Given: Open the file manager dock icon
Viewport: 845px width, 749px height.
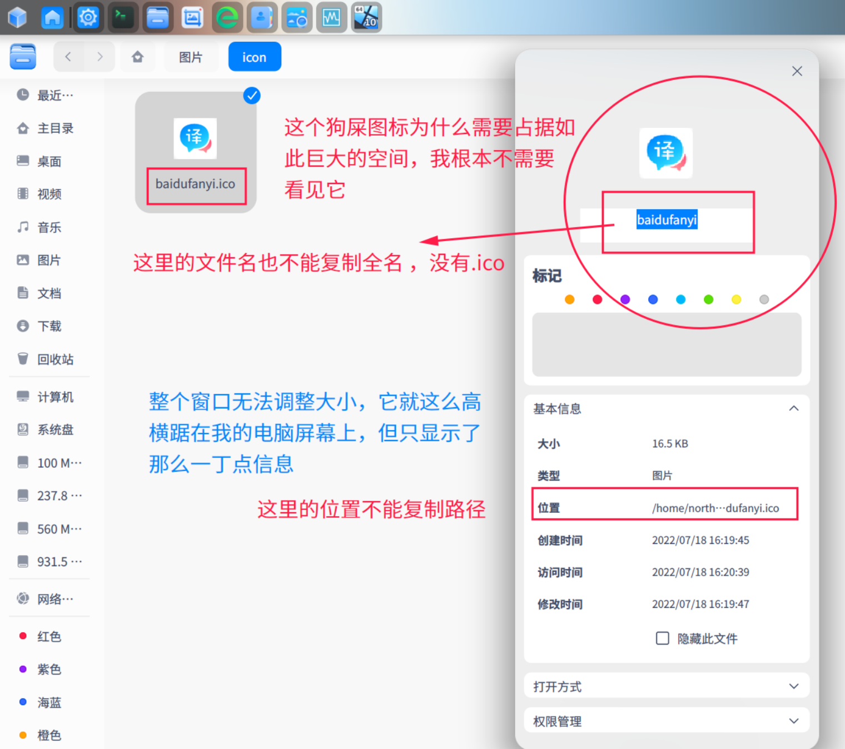Looking at the screenshot, I should click(157, 18).
